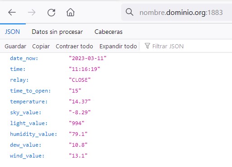Click the forward navigation arrow
The height and width of the screenshot is (167, 232).
pyautogui.click(x=32, y=12)
